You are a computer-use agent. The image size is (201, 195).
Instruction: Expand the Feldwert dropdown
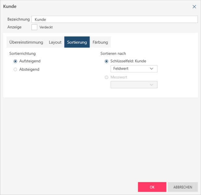pos(134,69)
